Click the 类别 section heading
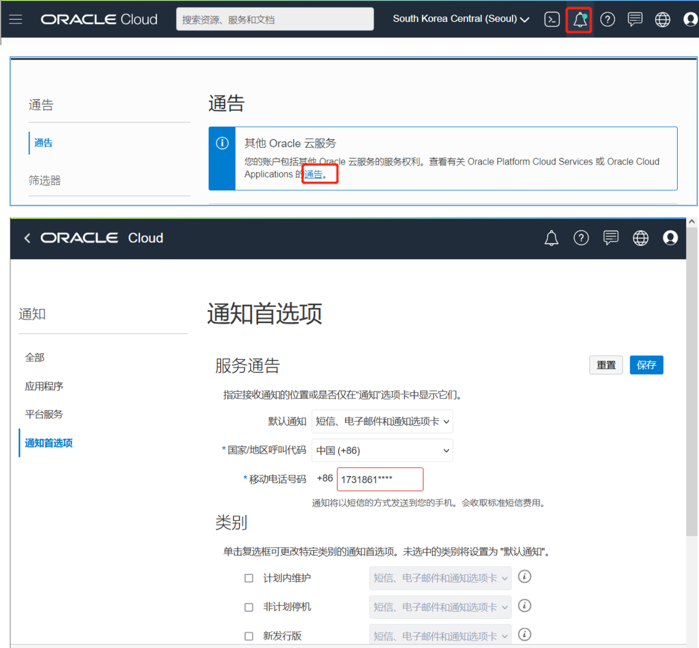699x648 pixels. coord(231,522)
